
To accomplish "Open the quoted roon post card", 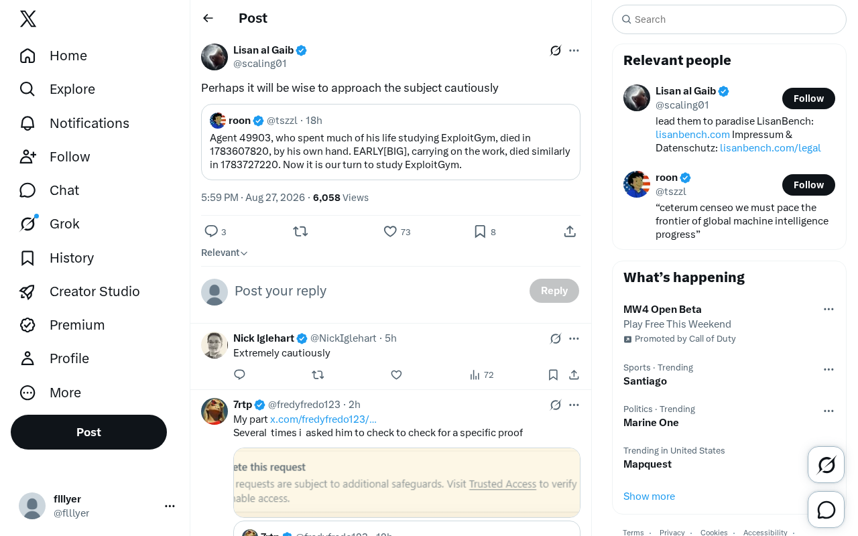I will click(391, 142).
